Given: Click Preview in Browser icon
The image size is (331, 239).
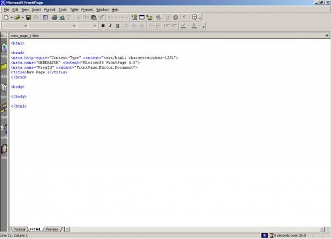Looking at the screenshot, I should (x=62, y=17).
